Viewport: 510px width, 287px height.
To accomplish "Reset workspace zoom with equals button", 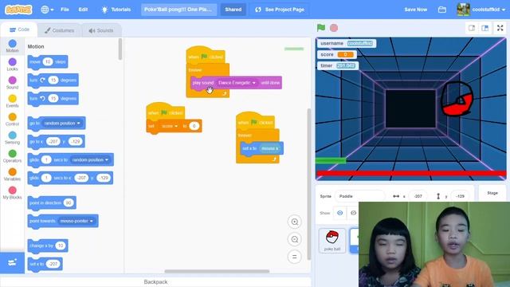I will pos(294,257).
